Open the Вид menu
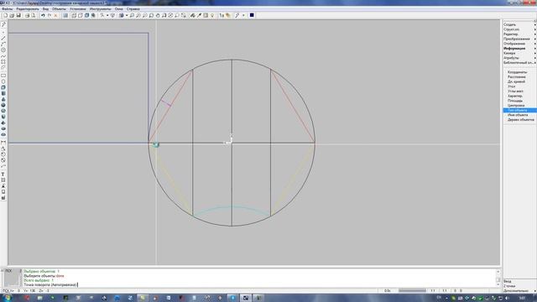Image resolution: width=537 pixels, height=302 pixels. click(x=45, y=9)
